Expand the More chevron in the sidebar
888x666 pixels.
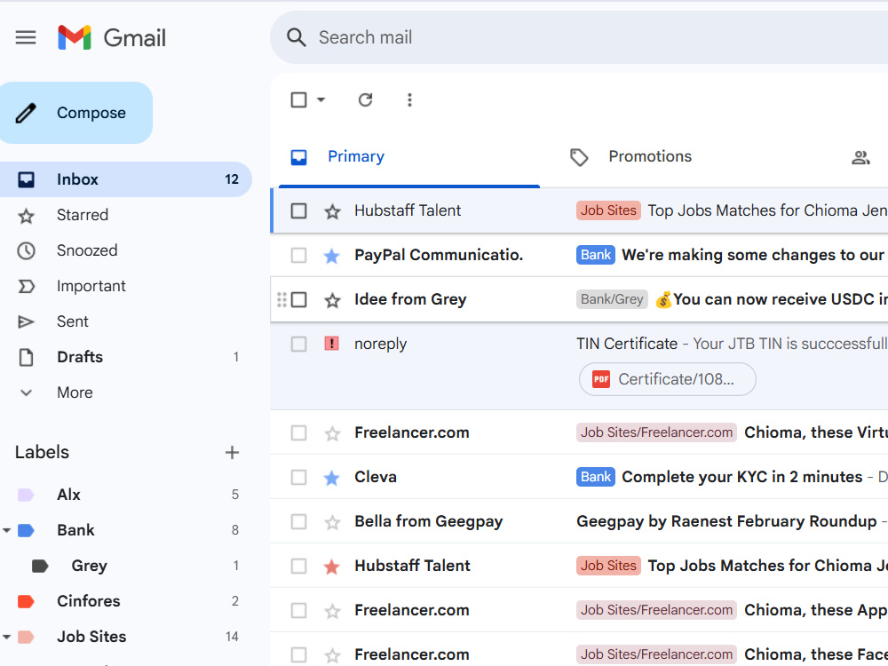(26, 393)
